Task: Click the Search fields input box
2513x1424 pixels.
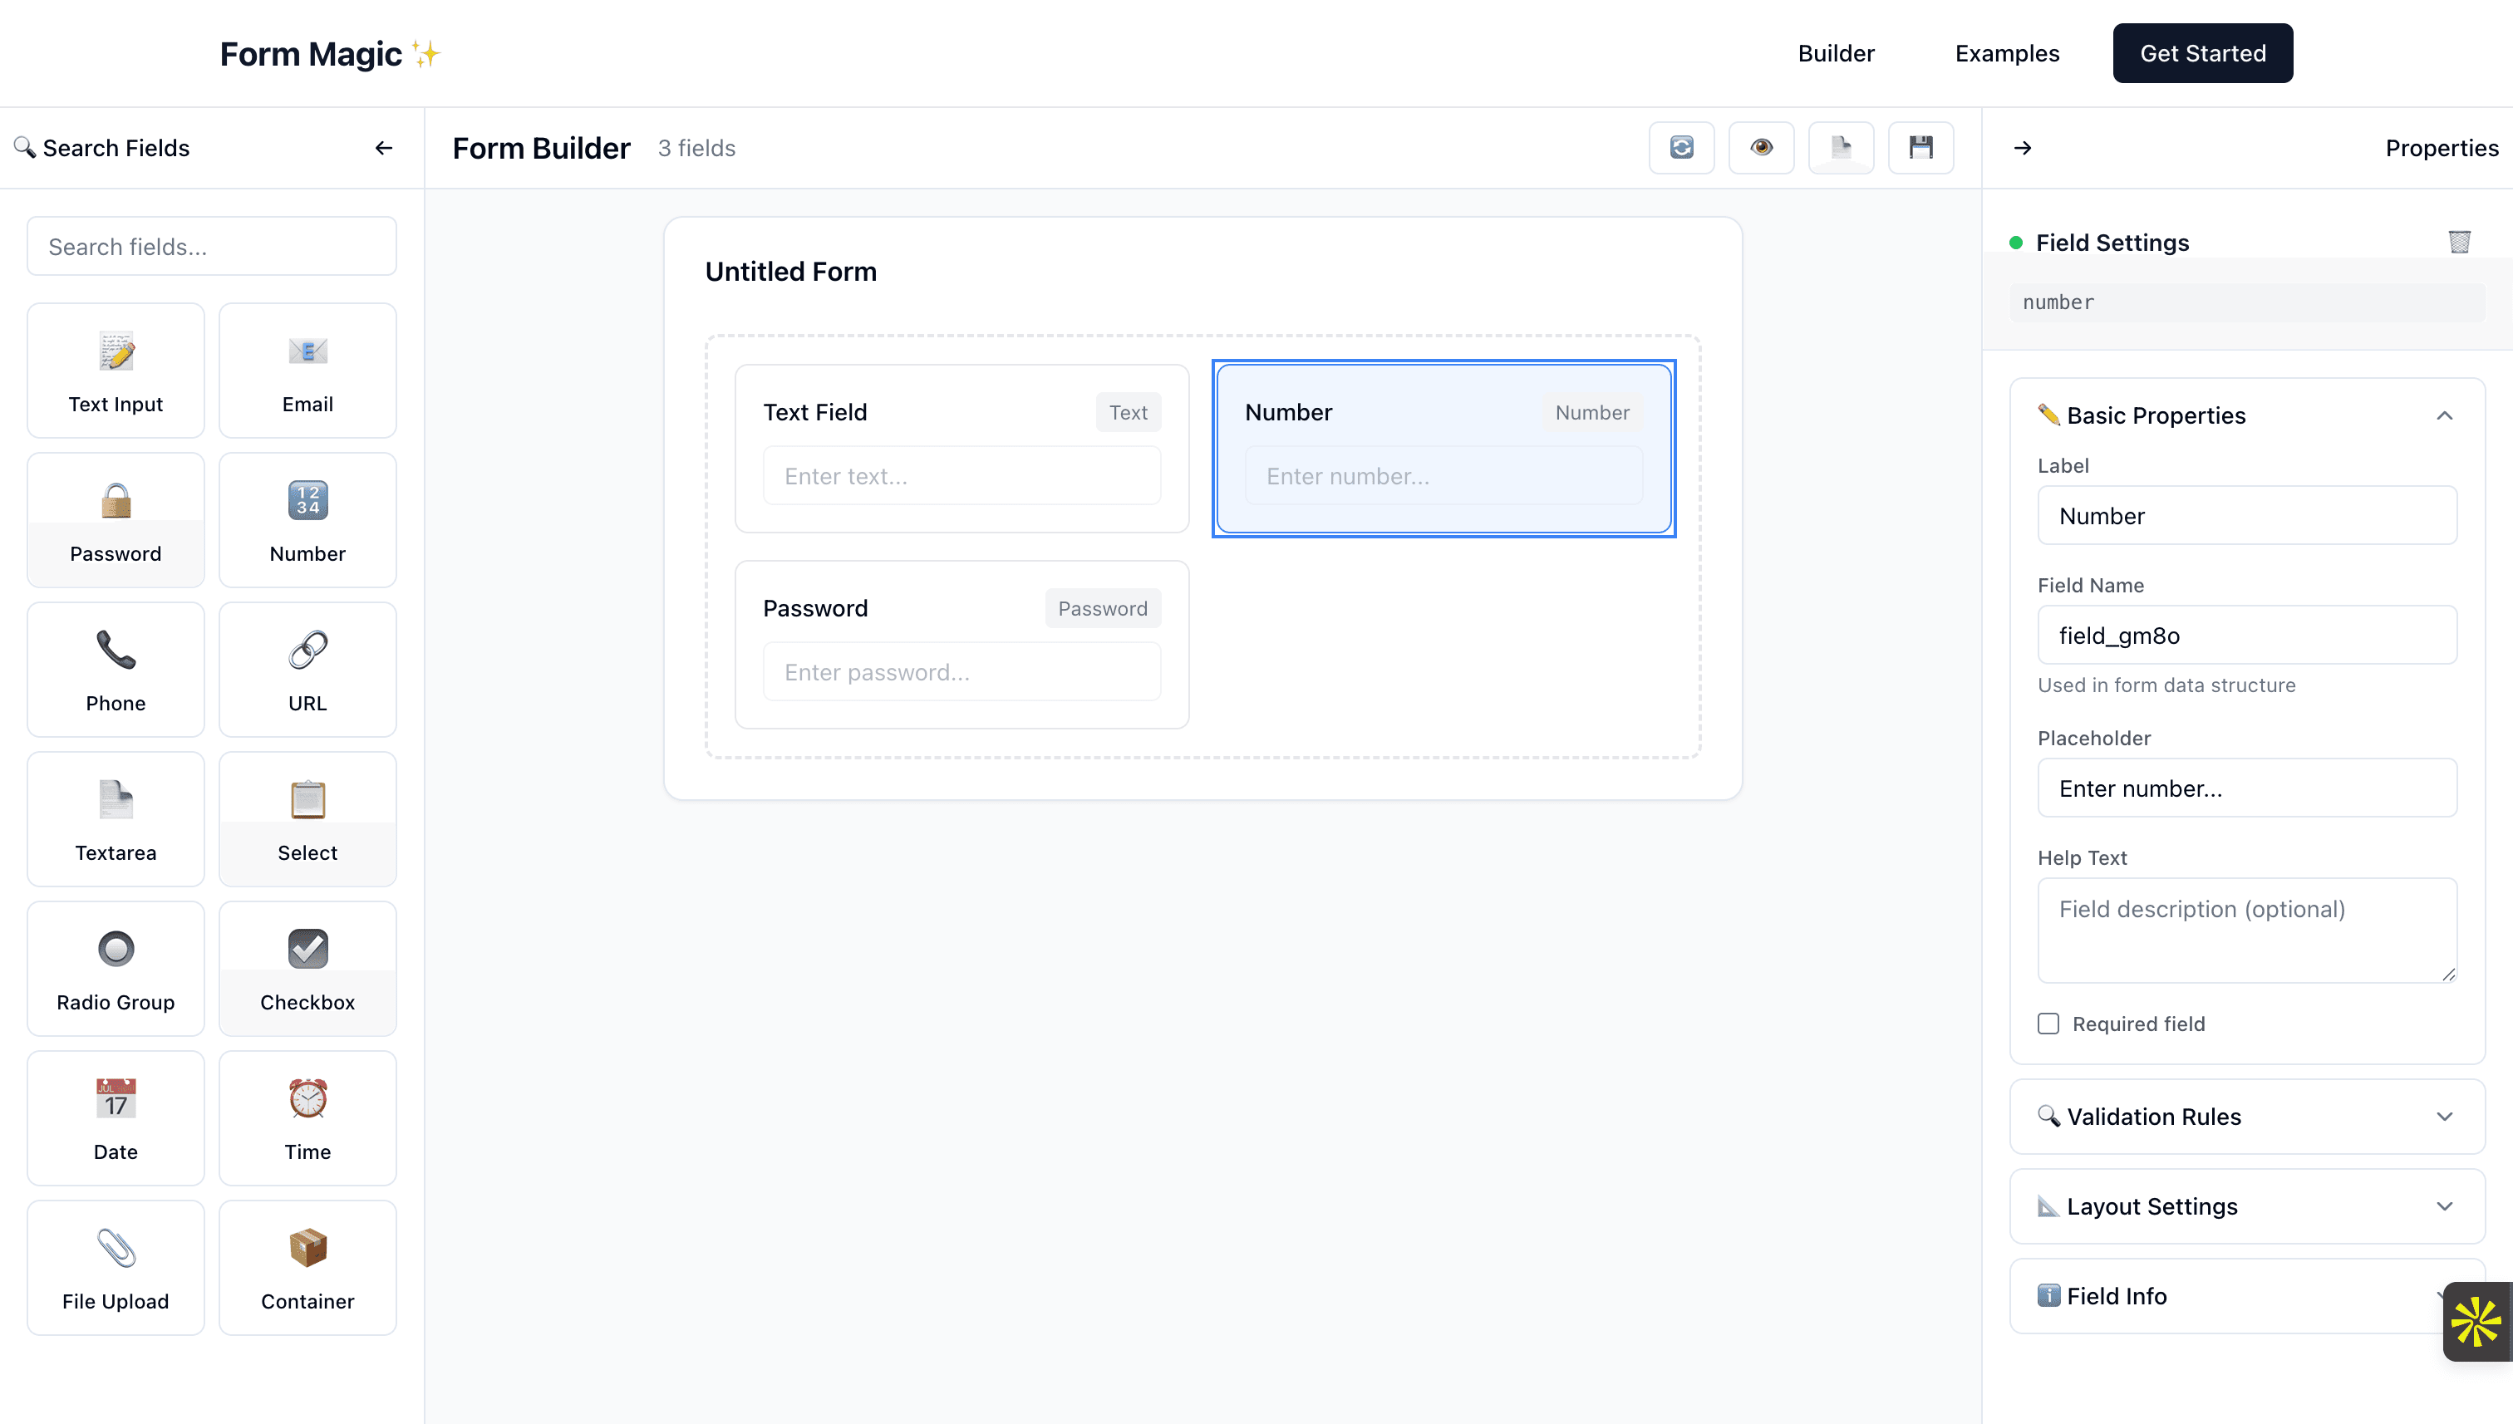Action: 211,247
